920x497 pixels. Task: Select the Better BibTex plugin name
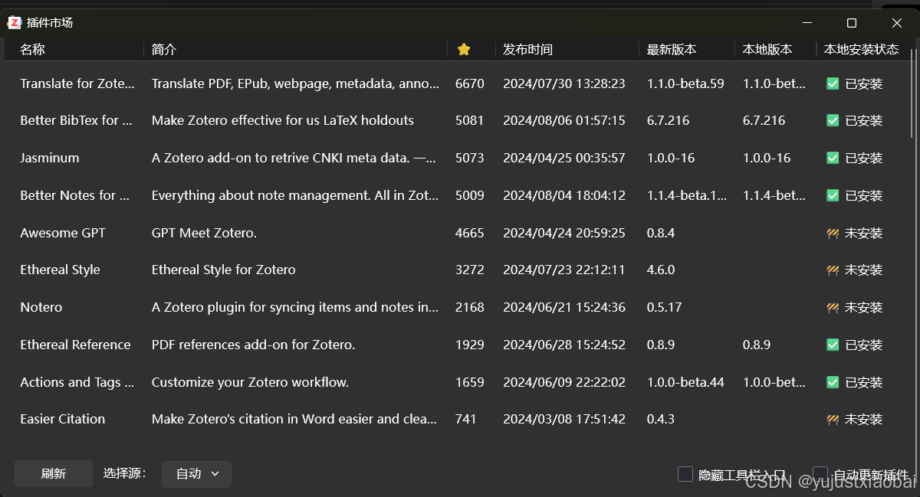click(76, 120)
